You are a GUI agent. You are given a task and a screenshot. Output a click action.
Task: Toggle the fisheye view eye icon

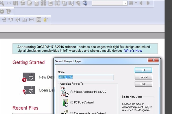pyautogui.click(x=9, y=3)
